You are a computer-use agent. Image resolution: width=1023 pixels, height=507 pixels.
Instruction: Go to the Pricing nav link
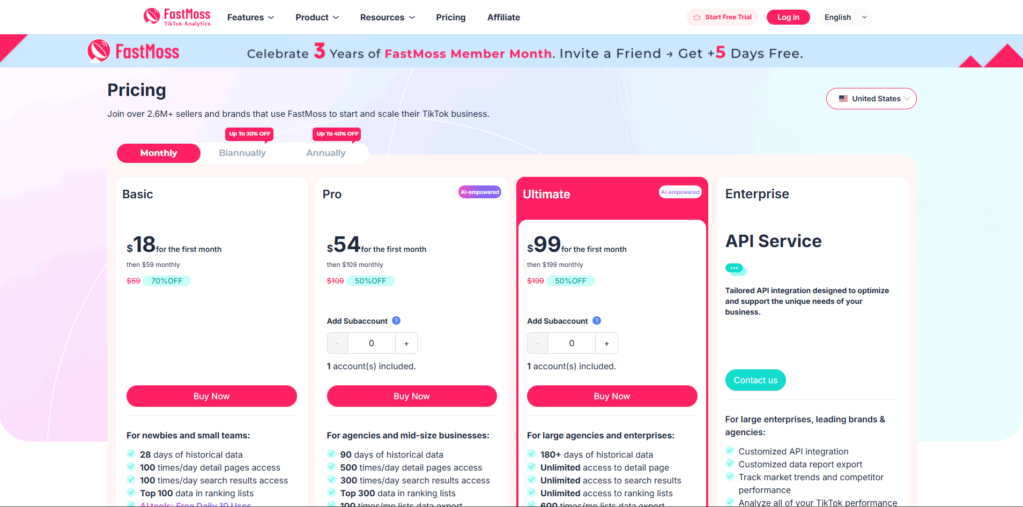click(451, 17)
